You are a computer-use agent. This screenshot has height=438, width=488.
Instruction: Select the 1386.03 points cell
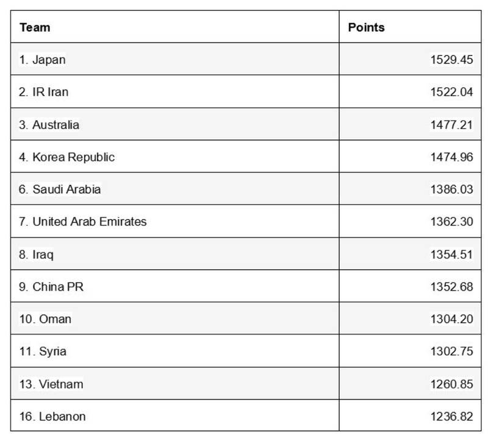pyautogui.click(x=451, y=189)
